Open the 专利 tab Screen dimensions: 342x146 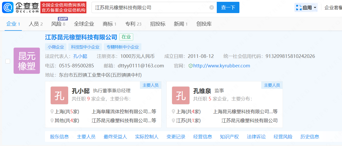tap(133, 24)
